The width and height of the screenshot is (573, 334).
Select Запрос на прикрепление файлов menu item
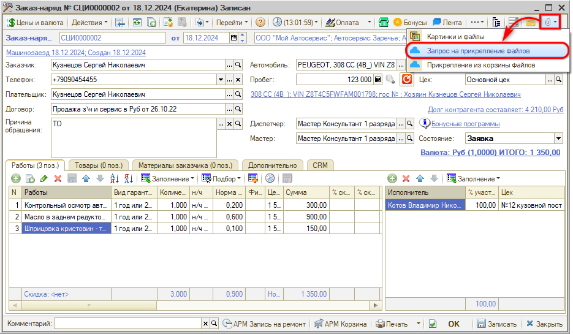[469, 50]
